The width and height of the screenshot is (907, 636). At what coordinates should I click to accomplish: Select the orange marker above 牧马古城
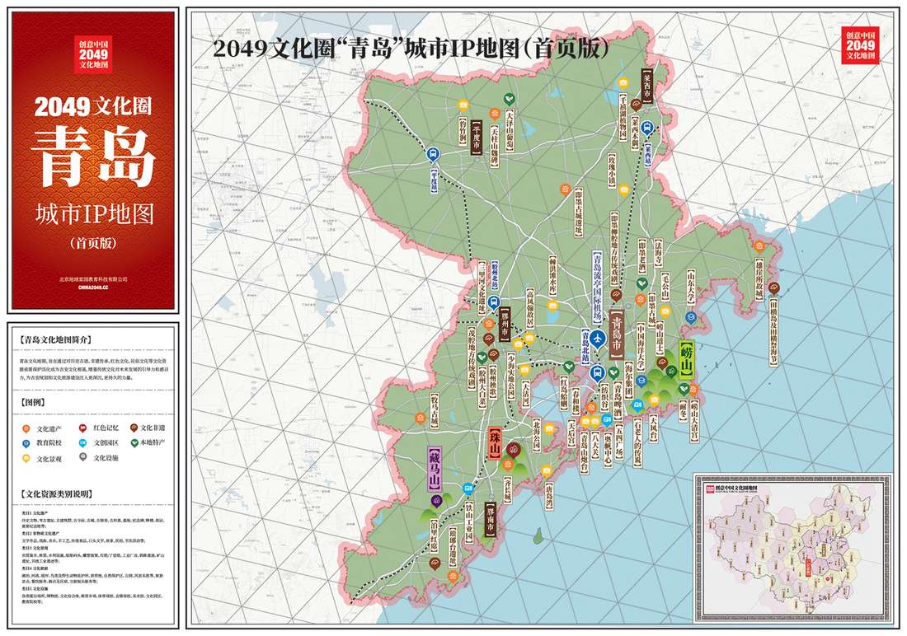pos(420,418)
